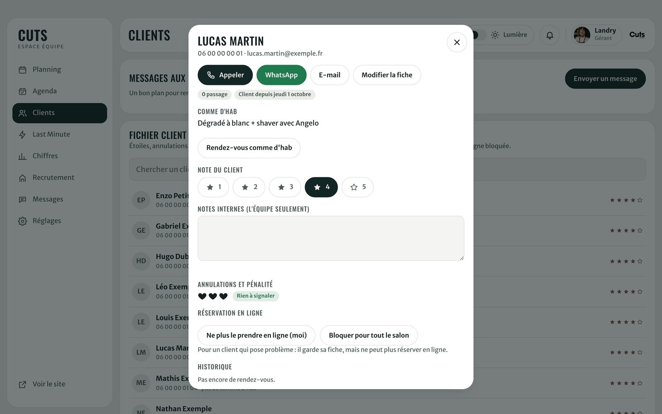
Task: Open Landry Gérant profile avatar
Action: 582,35
